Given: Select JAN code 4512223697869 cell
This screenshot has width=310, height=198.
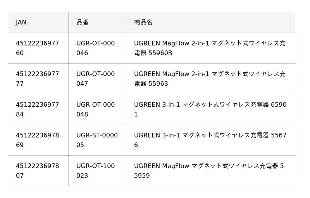Looking at the screenshot, I should coord(38,140).
